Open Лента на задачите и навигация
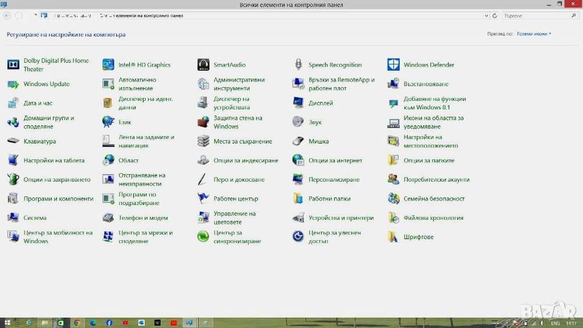The width and height of the screenshot is (583, 328). pos(146,141)
